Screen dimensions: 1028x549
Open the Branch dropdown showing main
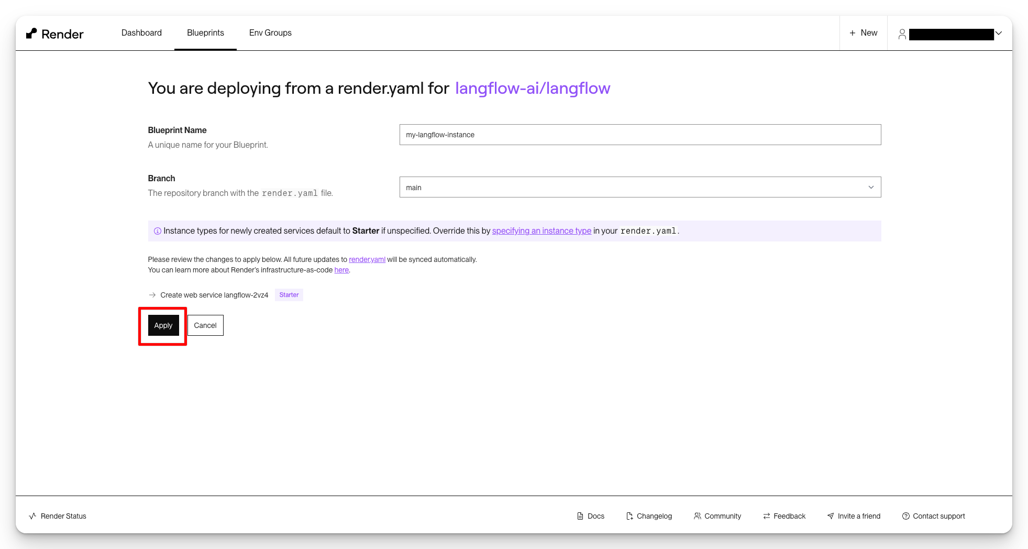point(640,187)
